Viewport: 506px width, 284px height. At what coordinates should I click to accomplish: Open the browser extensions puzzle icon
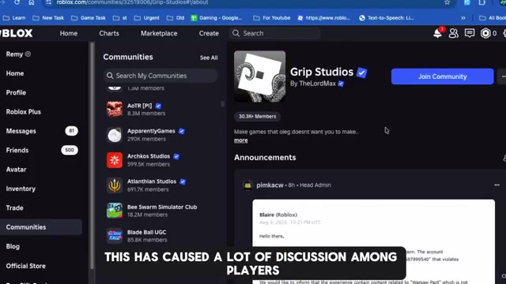[x=481, y=2]
